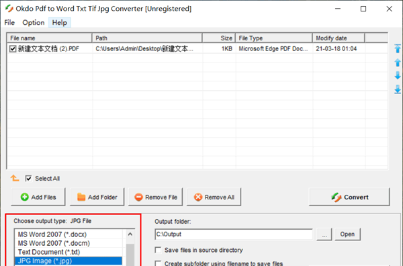
Task: Enable Save files in source directory
Action: tap(158, 250)
